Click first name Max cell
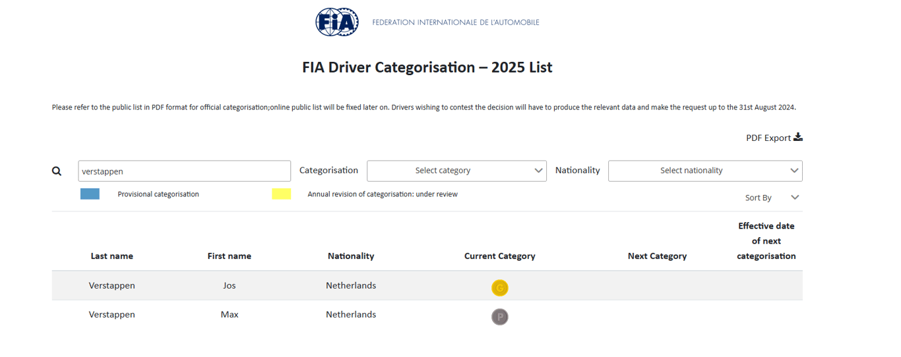The width and height of the screenshot is (901, 357). pos(230,315)
